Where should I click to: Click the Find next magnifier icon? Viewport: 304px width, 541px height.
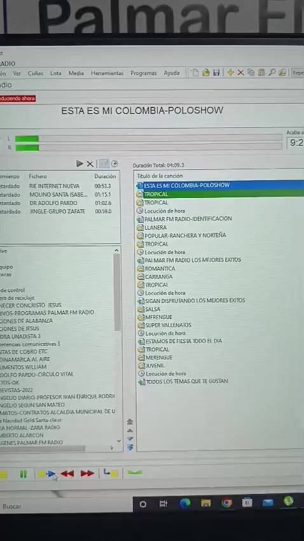[282, 73]
